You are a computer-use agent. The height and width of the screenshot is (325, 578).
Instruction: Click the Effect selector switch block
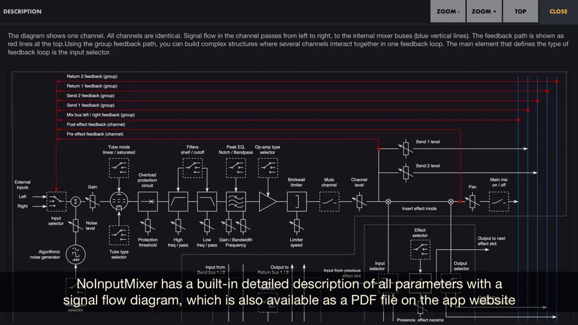pyautogui.click(x=420, y=249)
